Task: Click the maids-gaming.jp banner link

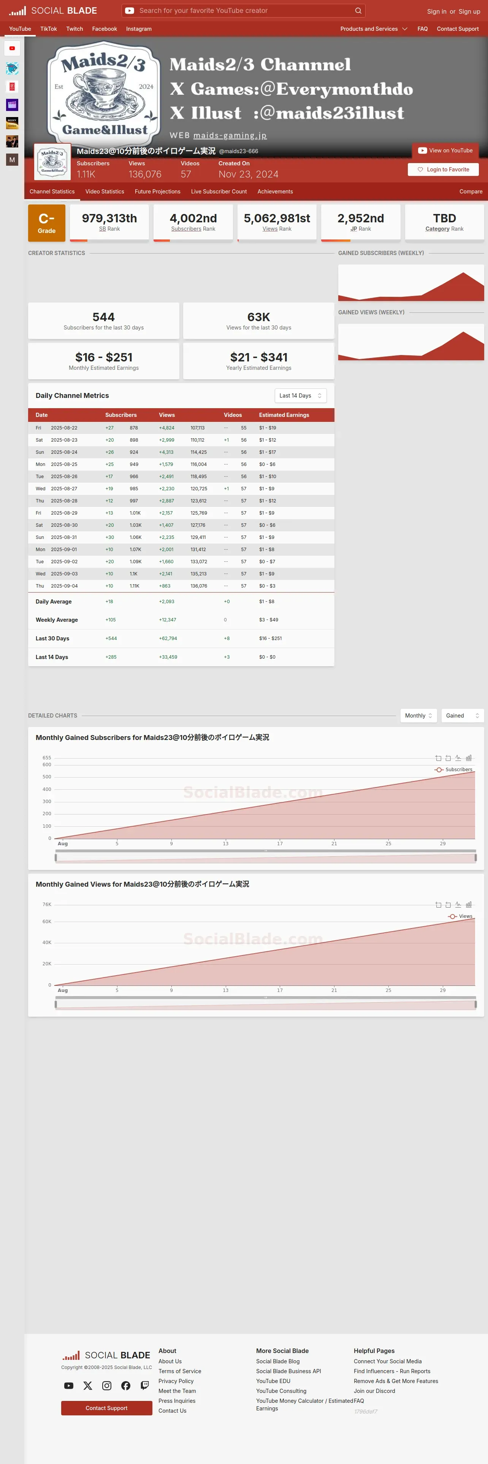Action: point(230,135)
